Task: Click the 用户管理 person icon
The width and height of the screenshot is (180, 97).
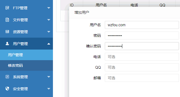Action: (x=7, y=43)
